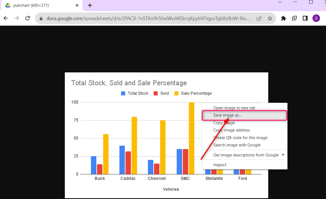This screenshot has width=326, height=199.
Task: Click Create QR code for this image
Action: pos(240,138)
